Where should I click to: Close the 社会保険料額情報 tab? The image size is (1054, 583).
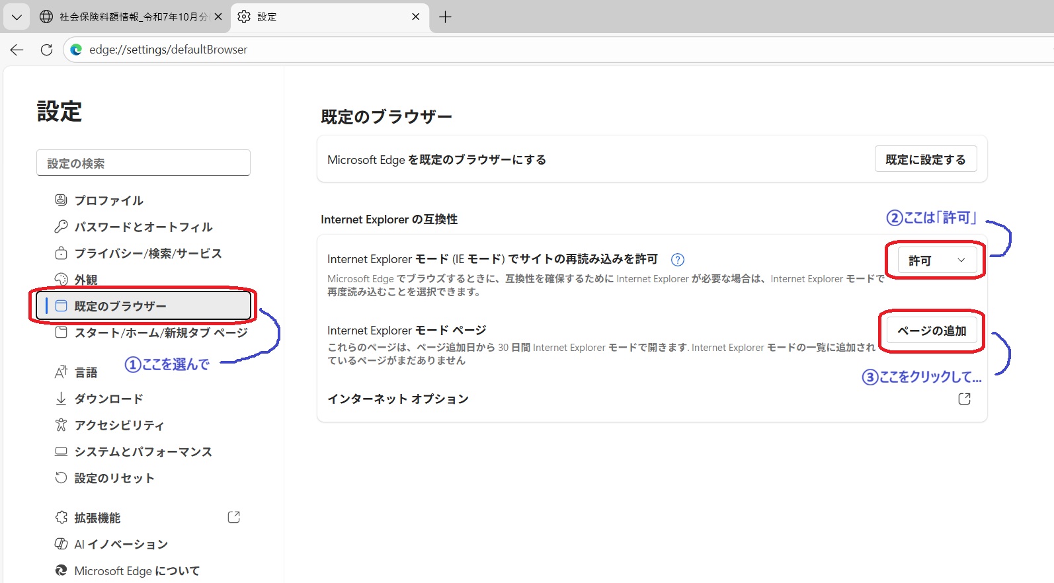(218, 17)
